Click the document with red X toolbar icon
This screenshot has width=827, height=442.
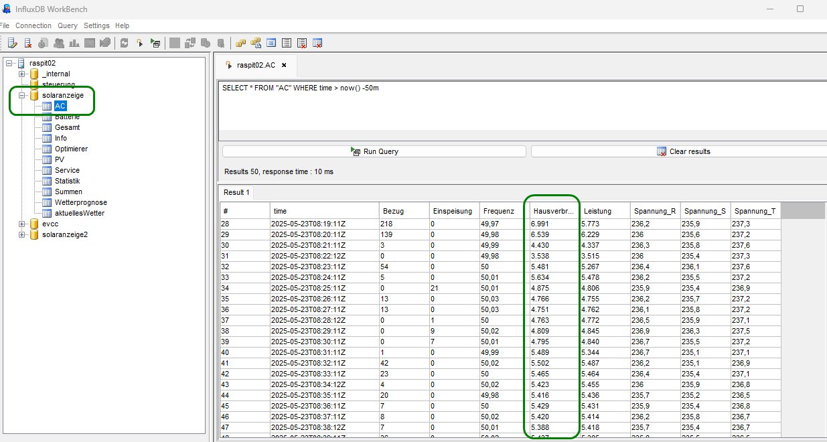click(28, 43)
